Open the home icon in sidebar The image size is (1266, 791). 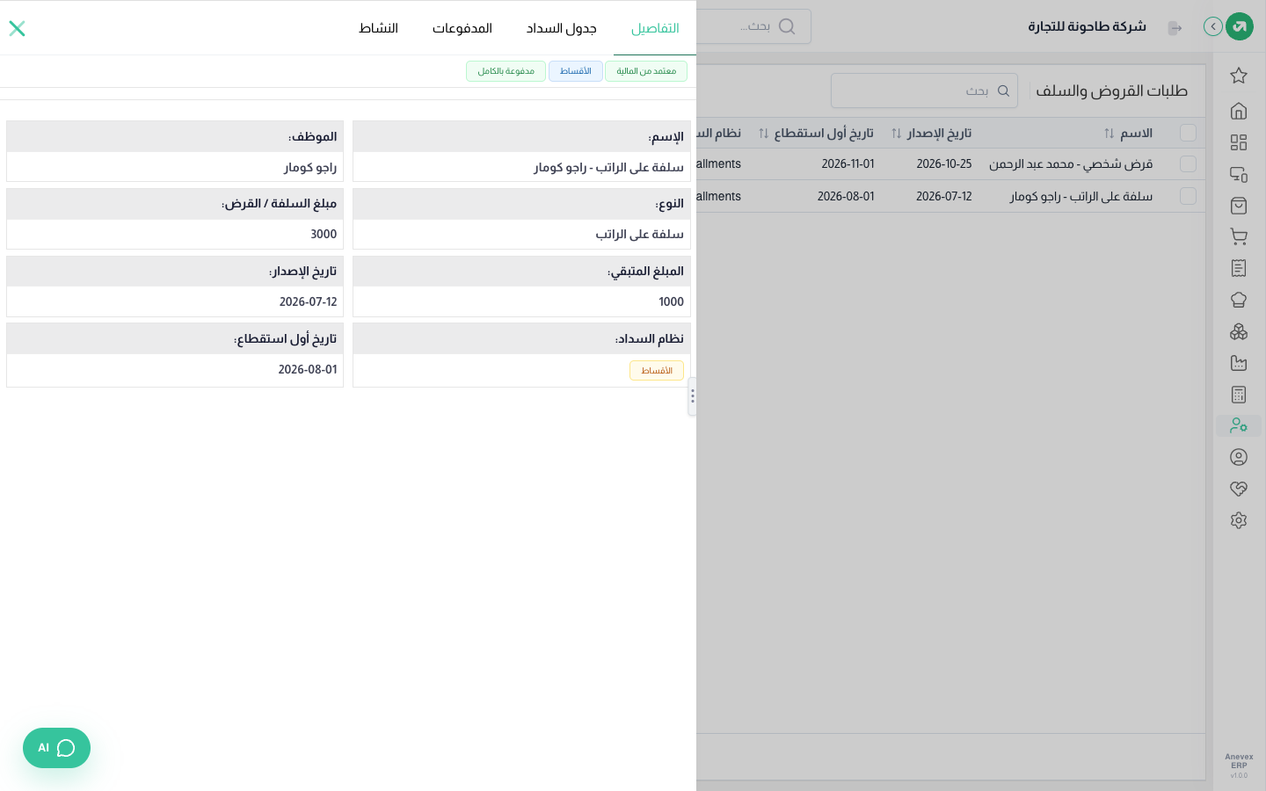1239,111
